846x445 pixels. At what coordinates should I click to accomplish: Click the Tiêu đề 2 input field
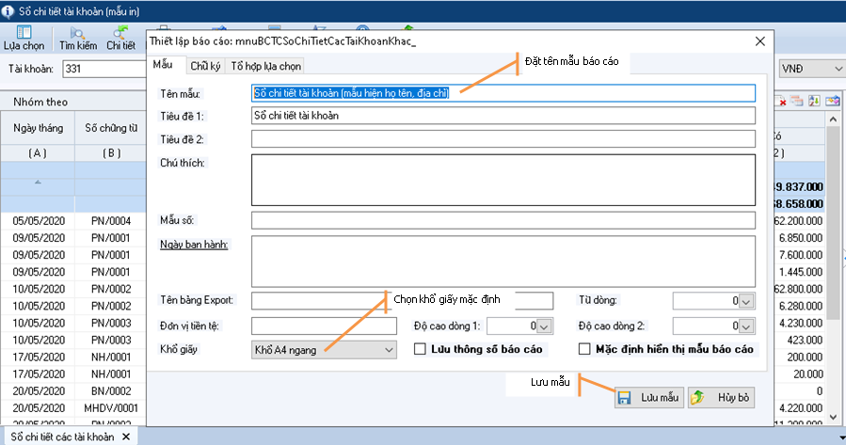coord(503,139)
